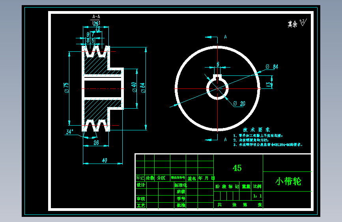
Task: Select the "更改文件号" title block cell
Action: (178, 178)
